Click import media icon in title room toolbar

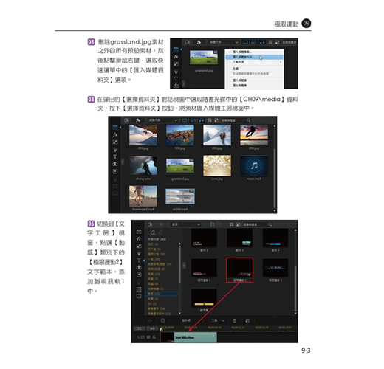[150, 224]
